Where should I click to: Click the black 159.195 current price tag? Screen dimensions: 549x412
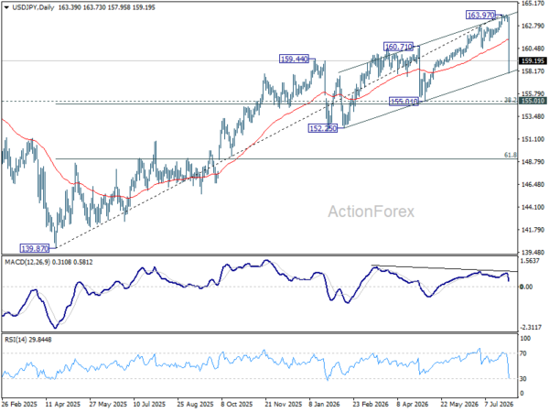(x=533, y=61)
